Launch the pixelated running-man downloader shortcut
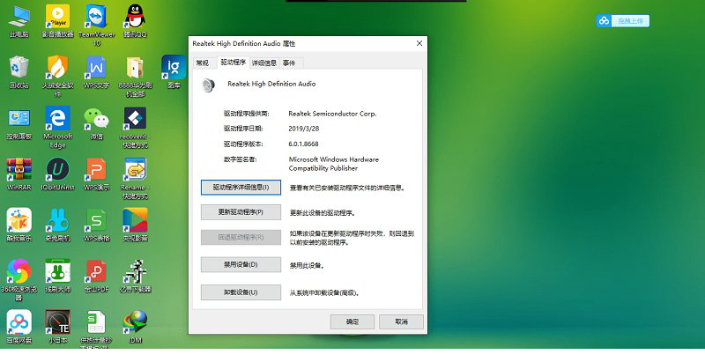 pyautogui.click(x=136, y=276)
